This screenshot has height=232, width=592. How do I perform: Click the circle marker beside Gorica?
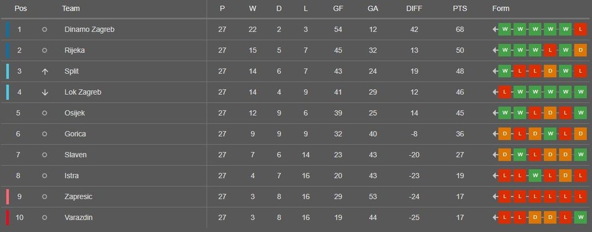point(44,134)
